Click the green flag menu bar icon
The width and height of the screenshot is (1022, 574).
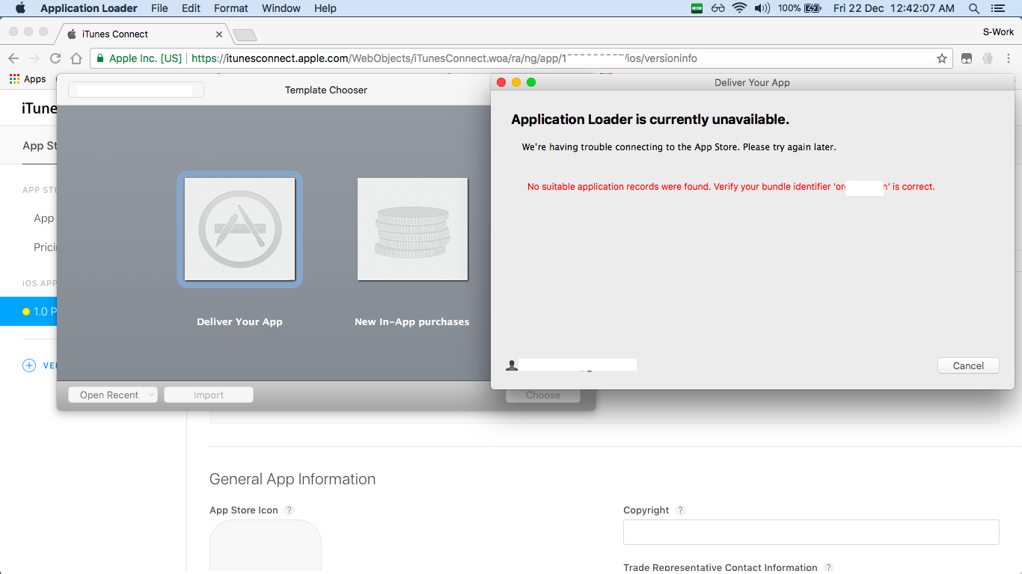(x=697, y=8)
